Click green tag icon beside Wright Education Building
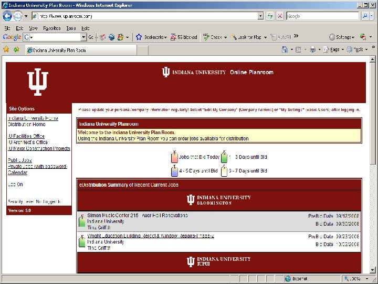Image resolution: width=378 pixels, height=284 pixels. point(82,241)
